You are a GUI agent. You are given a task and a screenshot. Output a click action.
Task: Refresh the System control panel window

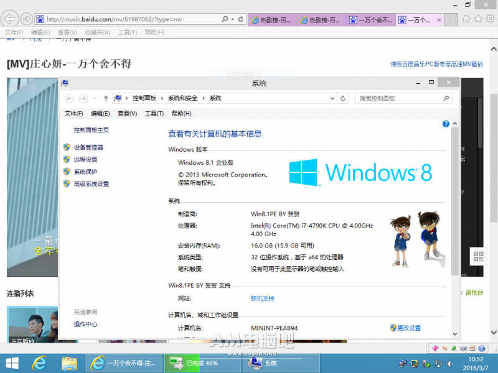(x=343, y=99)
